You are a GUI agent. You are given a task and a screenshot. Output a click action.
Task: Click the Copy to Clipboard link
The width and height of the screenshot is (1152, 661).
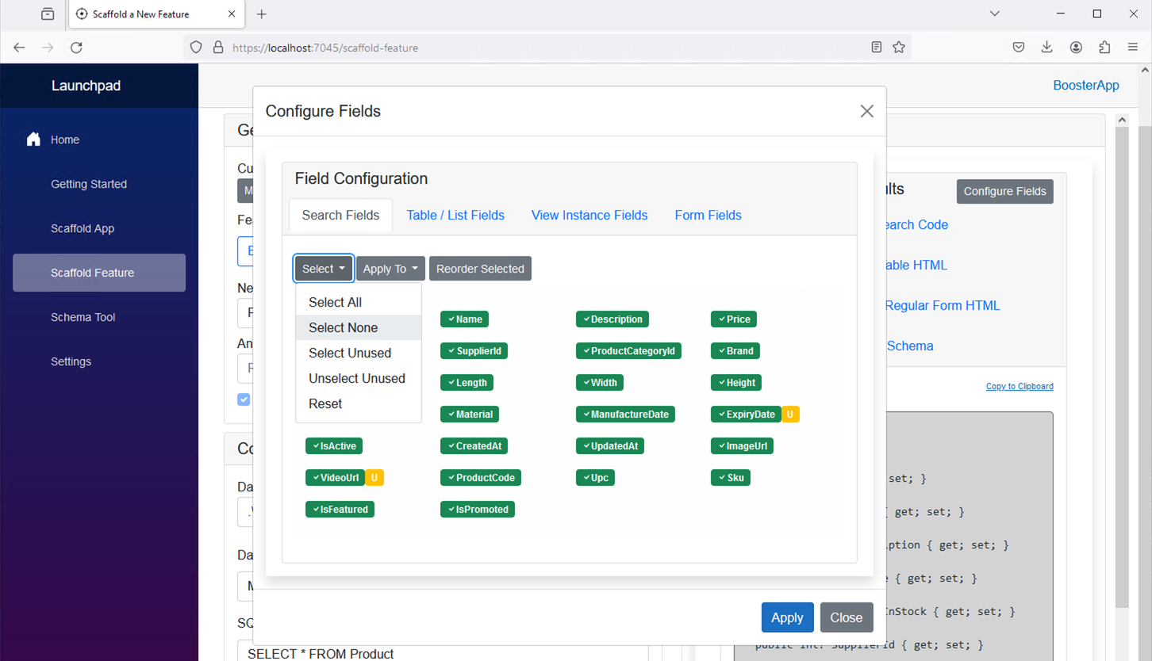pyautogui.click(x=1020, y=386)
